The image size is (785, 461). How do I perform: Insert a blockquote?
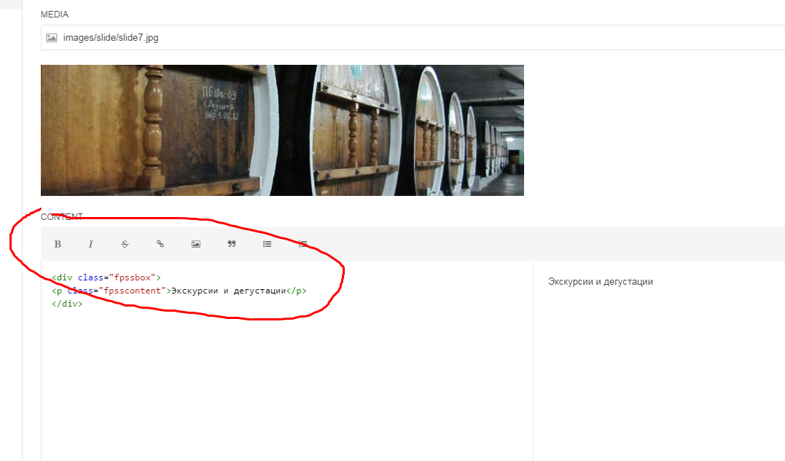point(231,244)
